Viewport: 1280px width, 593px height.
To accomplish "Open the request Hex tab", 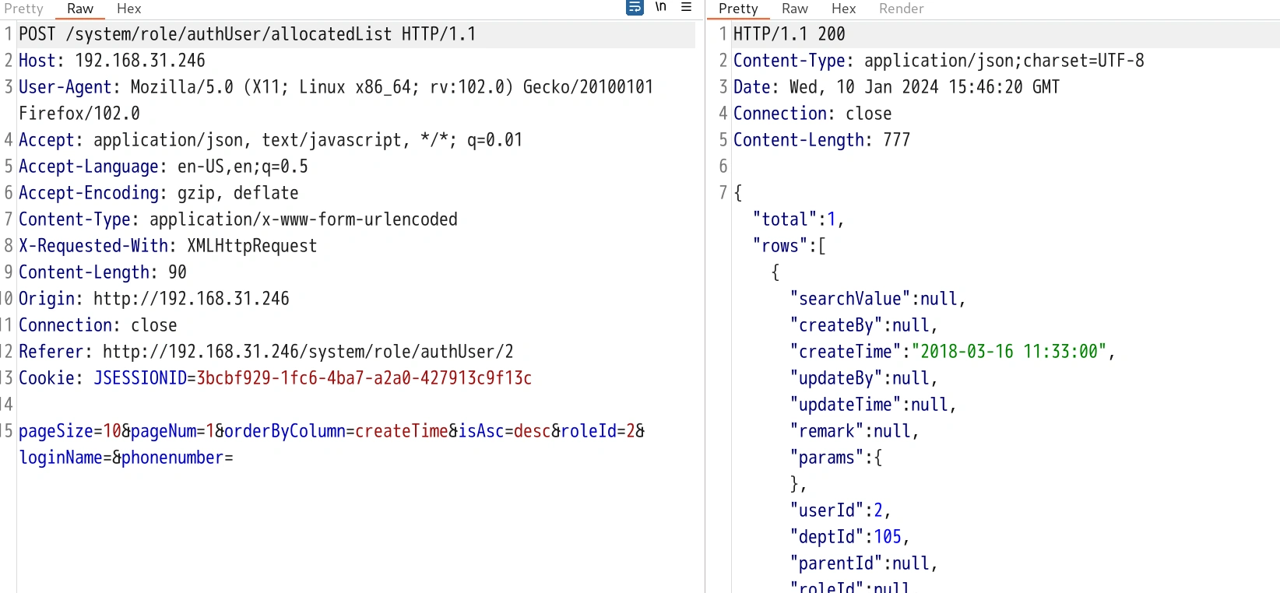I will pos(128,9).
